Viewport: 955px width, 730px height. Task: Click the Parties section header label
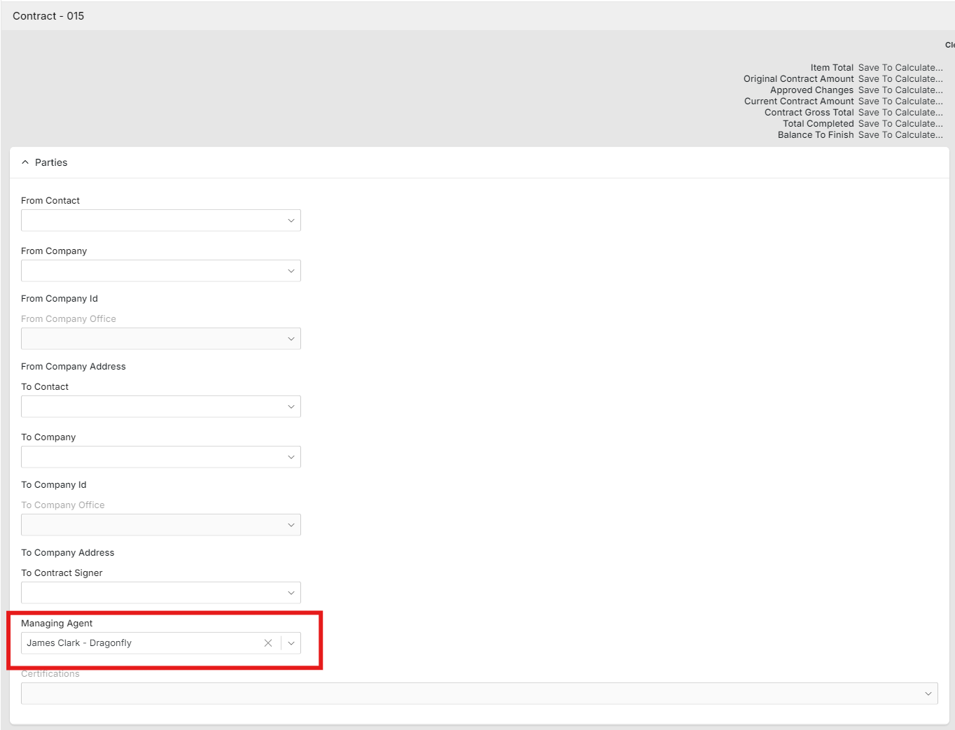point(51,162)
